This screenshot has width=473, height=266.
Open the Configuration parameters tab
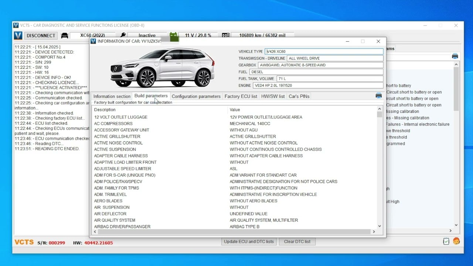pos(196,96)
